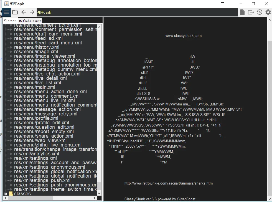Click the tree vertical scrollbar down arrow

click(x=99, y=193)
